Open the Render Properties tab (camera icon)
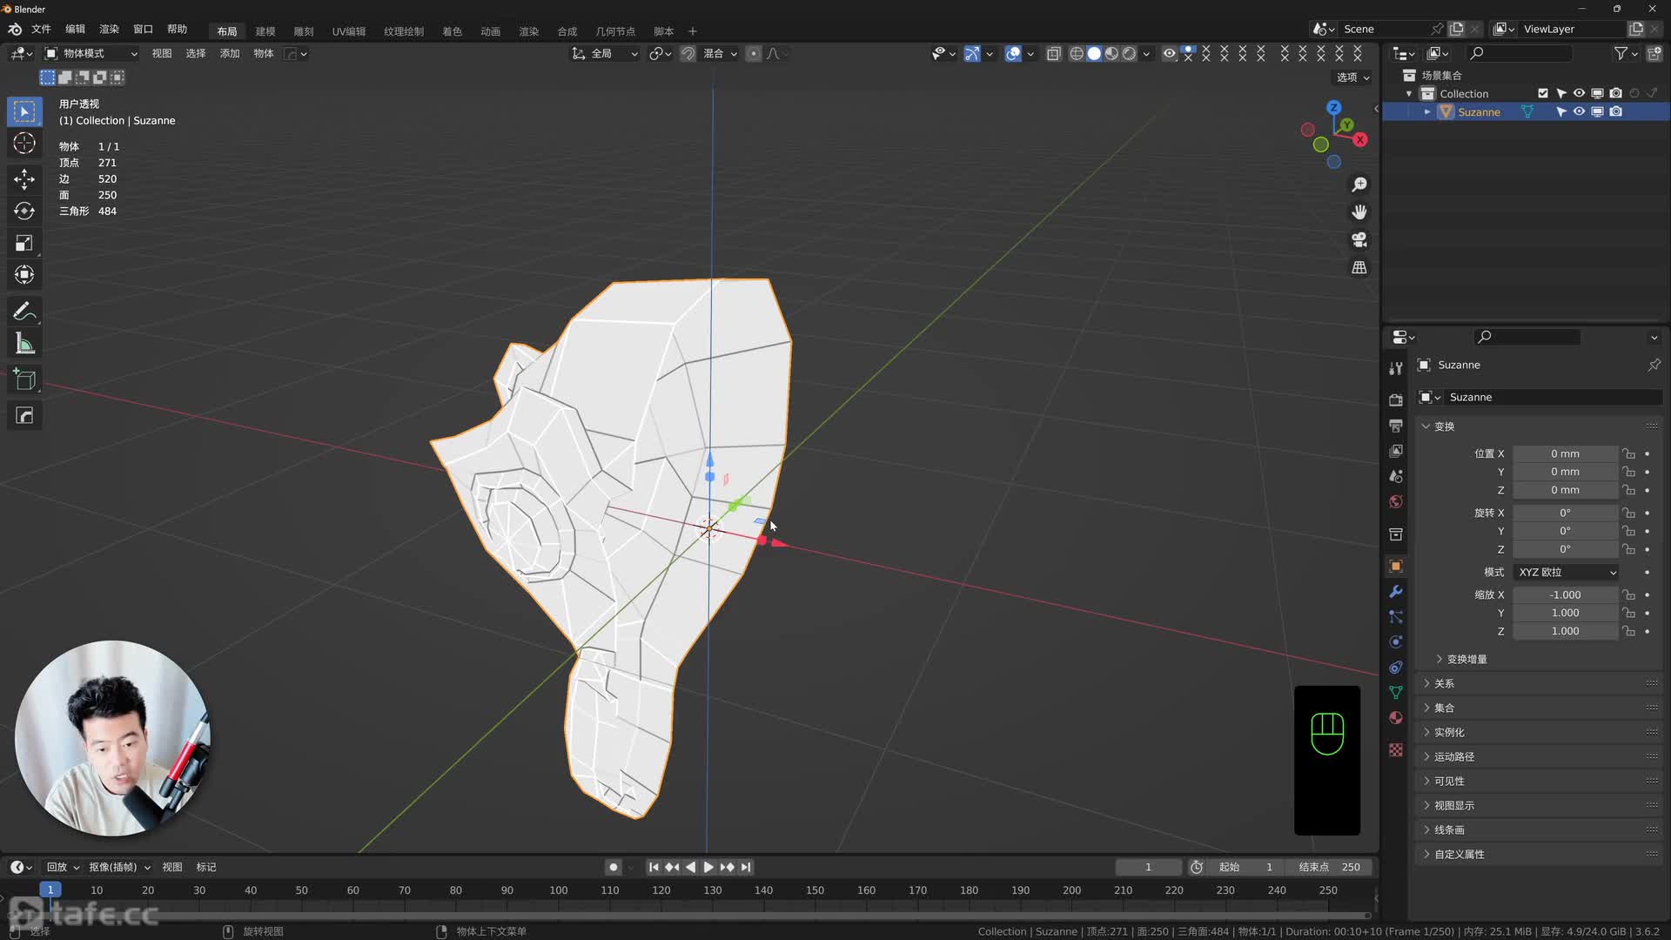The width and height of the screenshot is (1671, 940). 1395,399
